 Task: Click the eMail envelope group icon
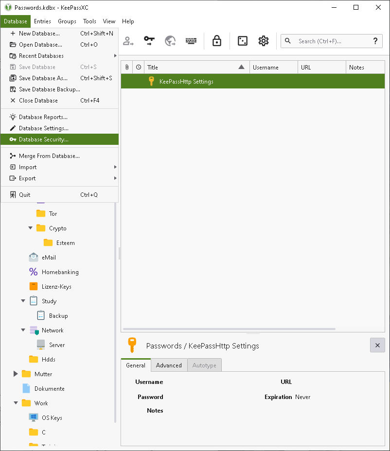34,257
